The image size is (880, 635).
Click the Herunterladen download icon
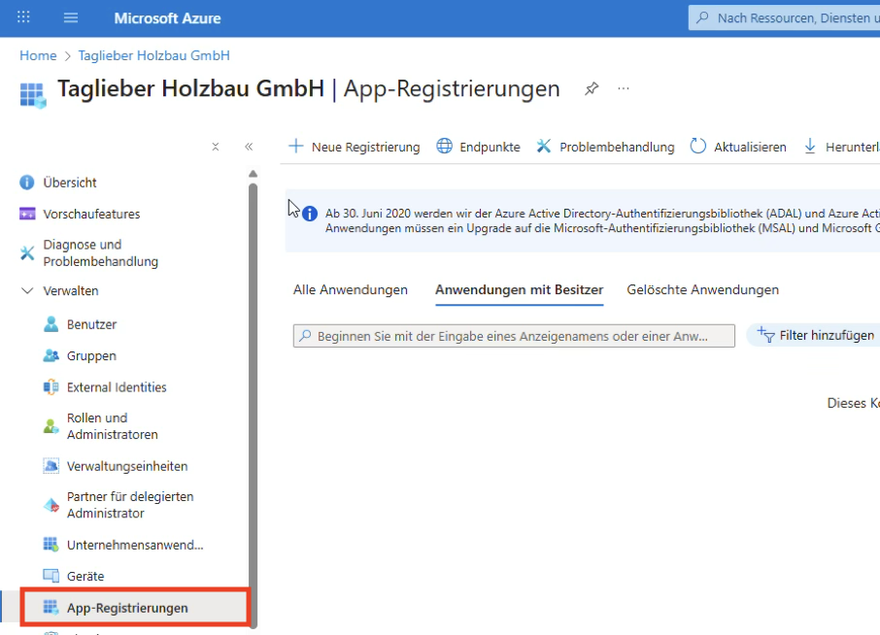coord(810,147)
